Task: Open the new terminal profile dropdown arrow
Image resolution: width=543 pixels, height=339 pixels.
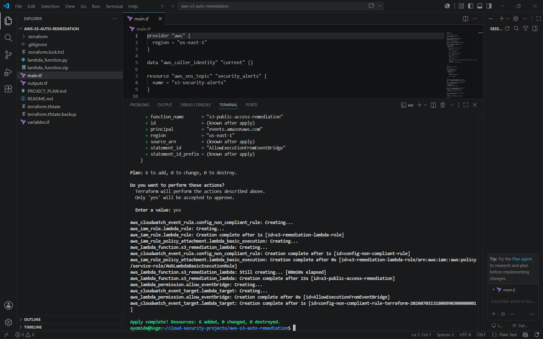Action: click(425, 105)
